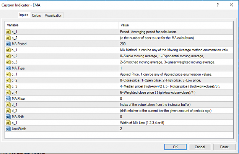Open the Inputs tab
This screenshot has height=154, width=239.
[24, 15]
